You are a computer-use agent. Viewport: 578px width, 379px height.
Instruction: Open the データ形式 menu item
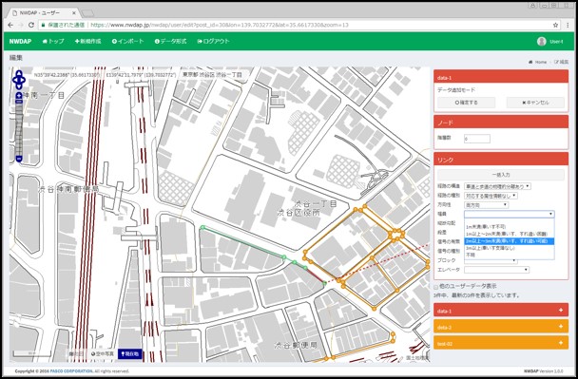[x=171, y=41]
